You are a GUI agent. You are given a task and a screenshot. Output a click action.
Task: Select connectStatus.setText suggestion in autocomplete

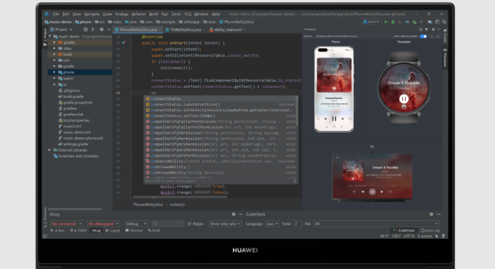220,116
